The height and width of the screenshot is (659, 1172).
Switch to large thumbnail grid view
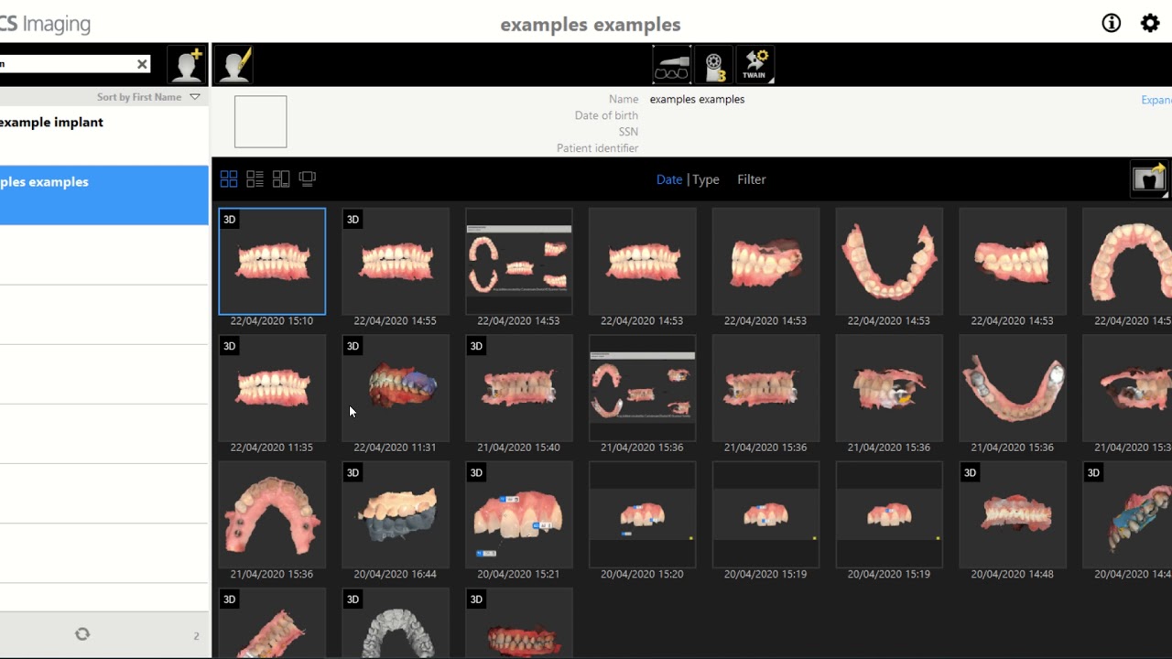(x=229, y=179)
